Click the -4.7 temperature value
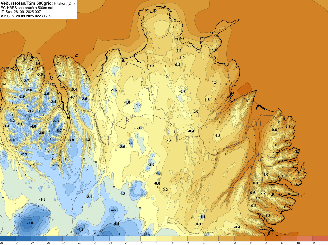This screenshot has height=245, width=328. 114,210
